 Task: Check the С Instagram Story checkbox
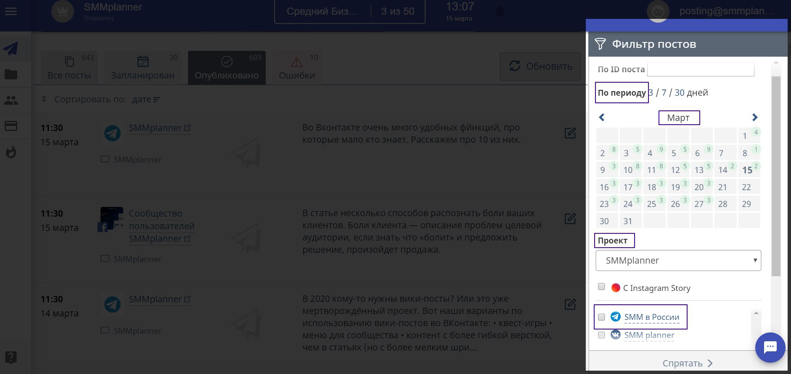pos(601,287)
